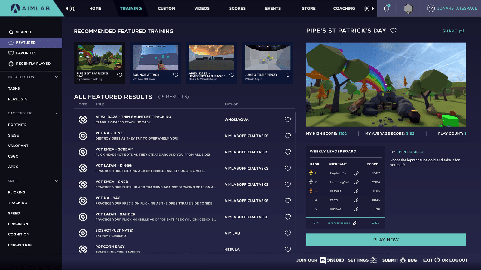Click the link icon beside zerfd
The height and width of the screenshot is (270, 481).
coord(356,200)
